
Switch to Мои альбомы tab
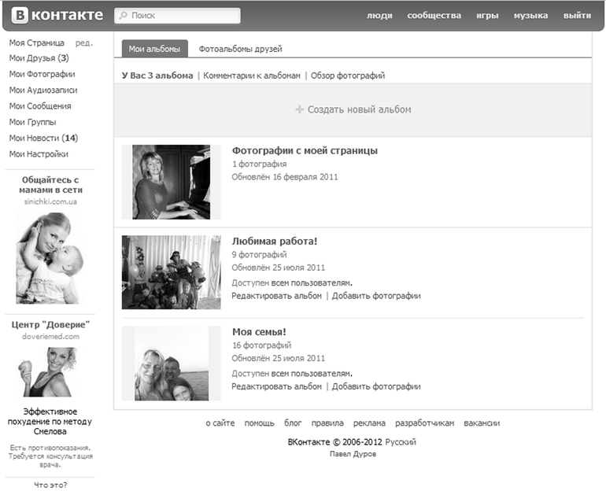pos(154,49)
